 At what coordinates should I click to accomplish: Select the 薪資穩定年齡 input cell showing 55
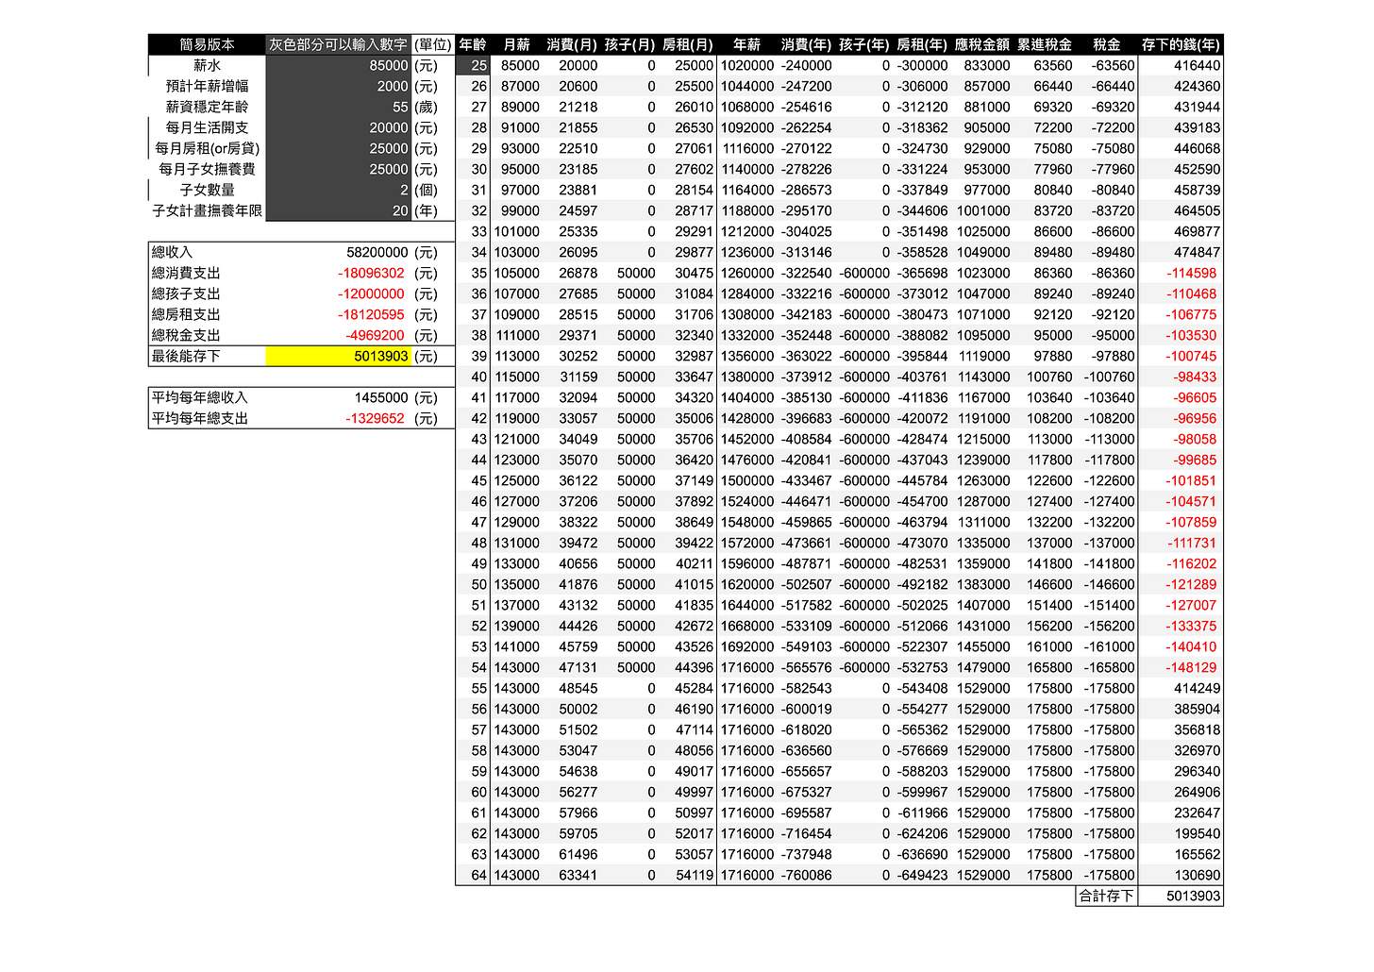339,107
